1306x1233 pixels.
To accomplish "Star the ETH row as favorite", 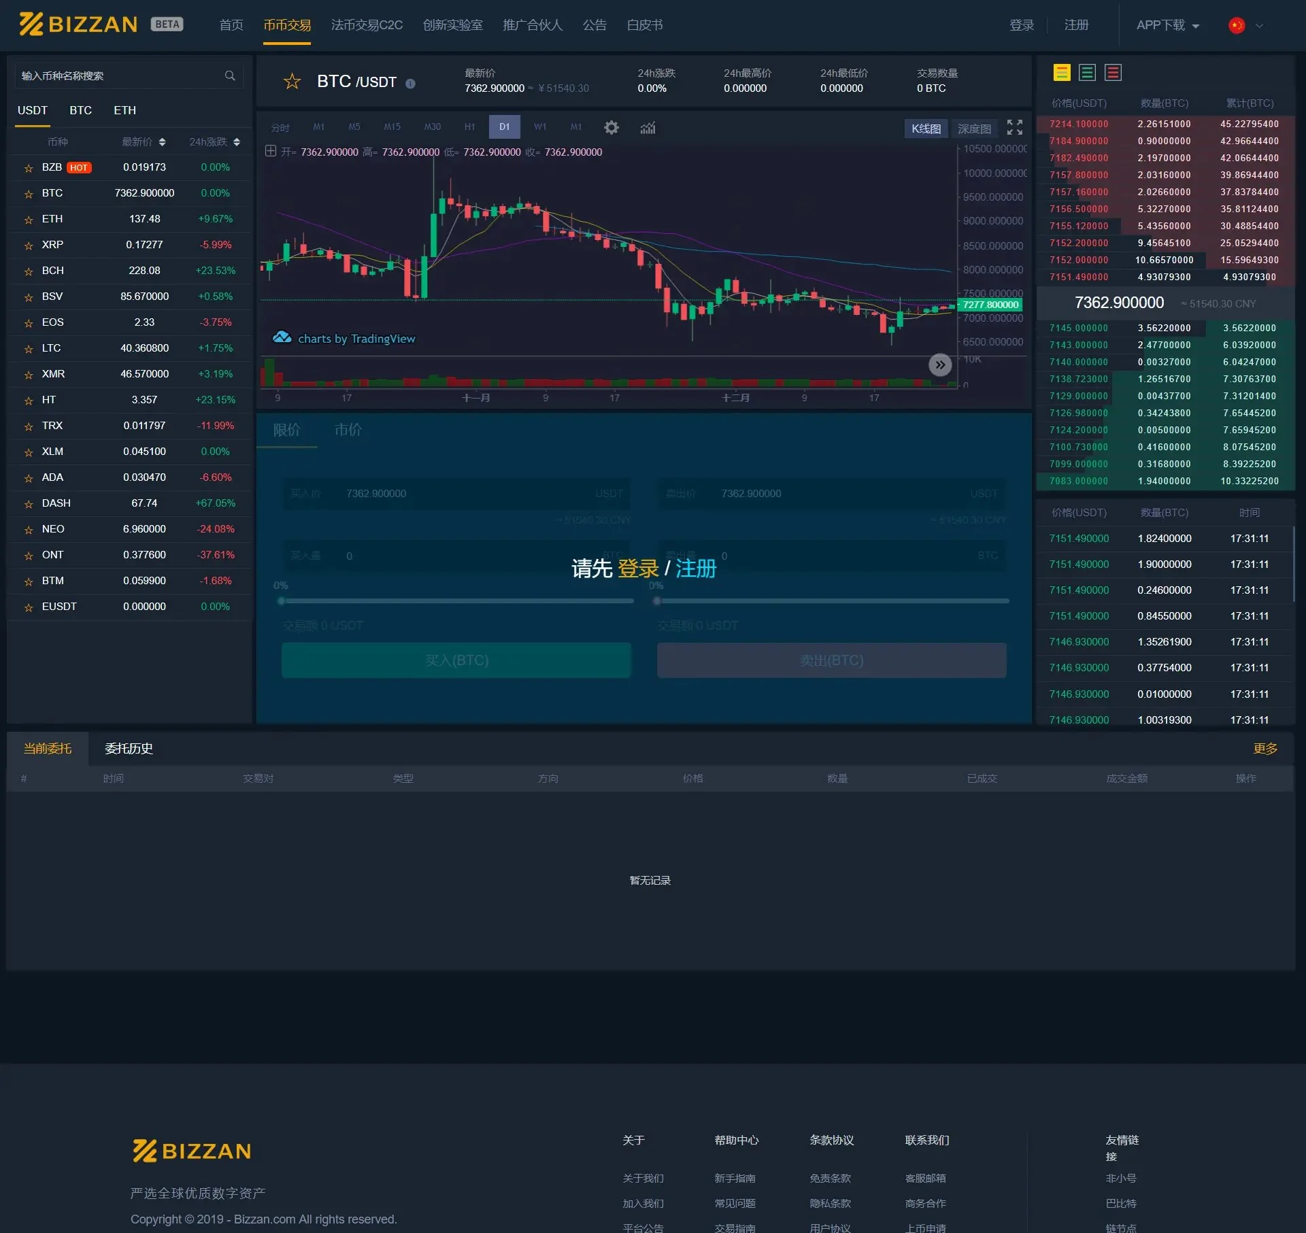I will coord(29,220).
